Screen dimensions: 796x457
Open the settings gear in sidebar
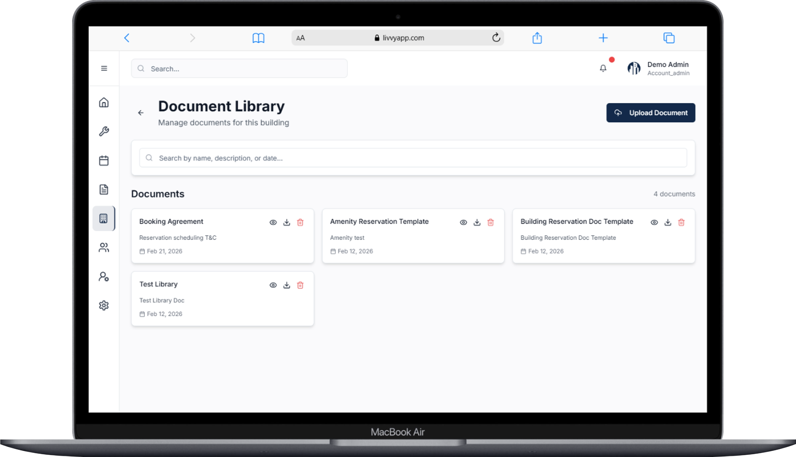[104, 305]
